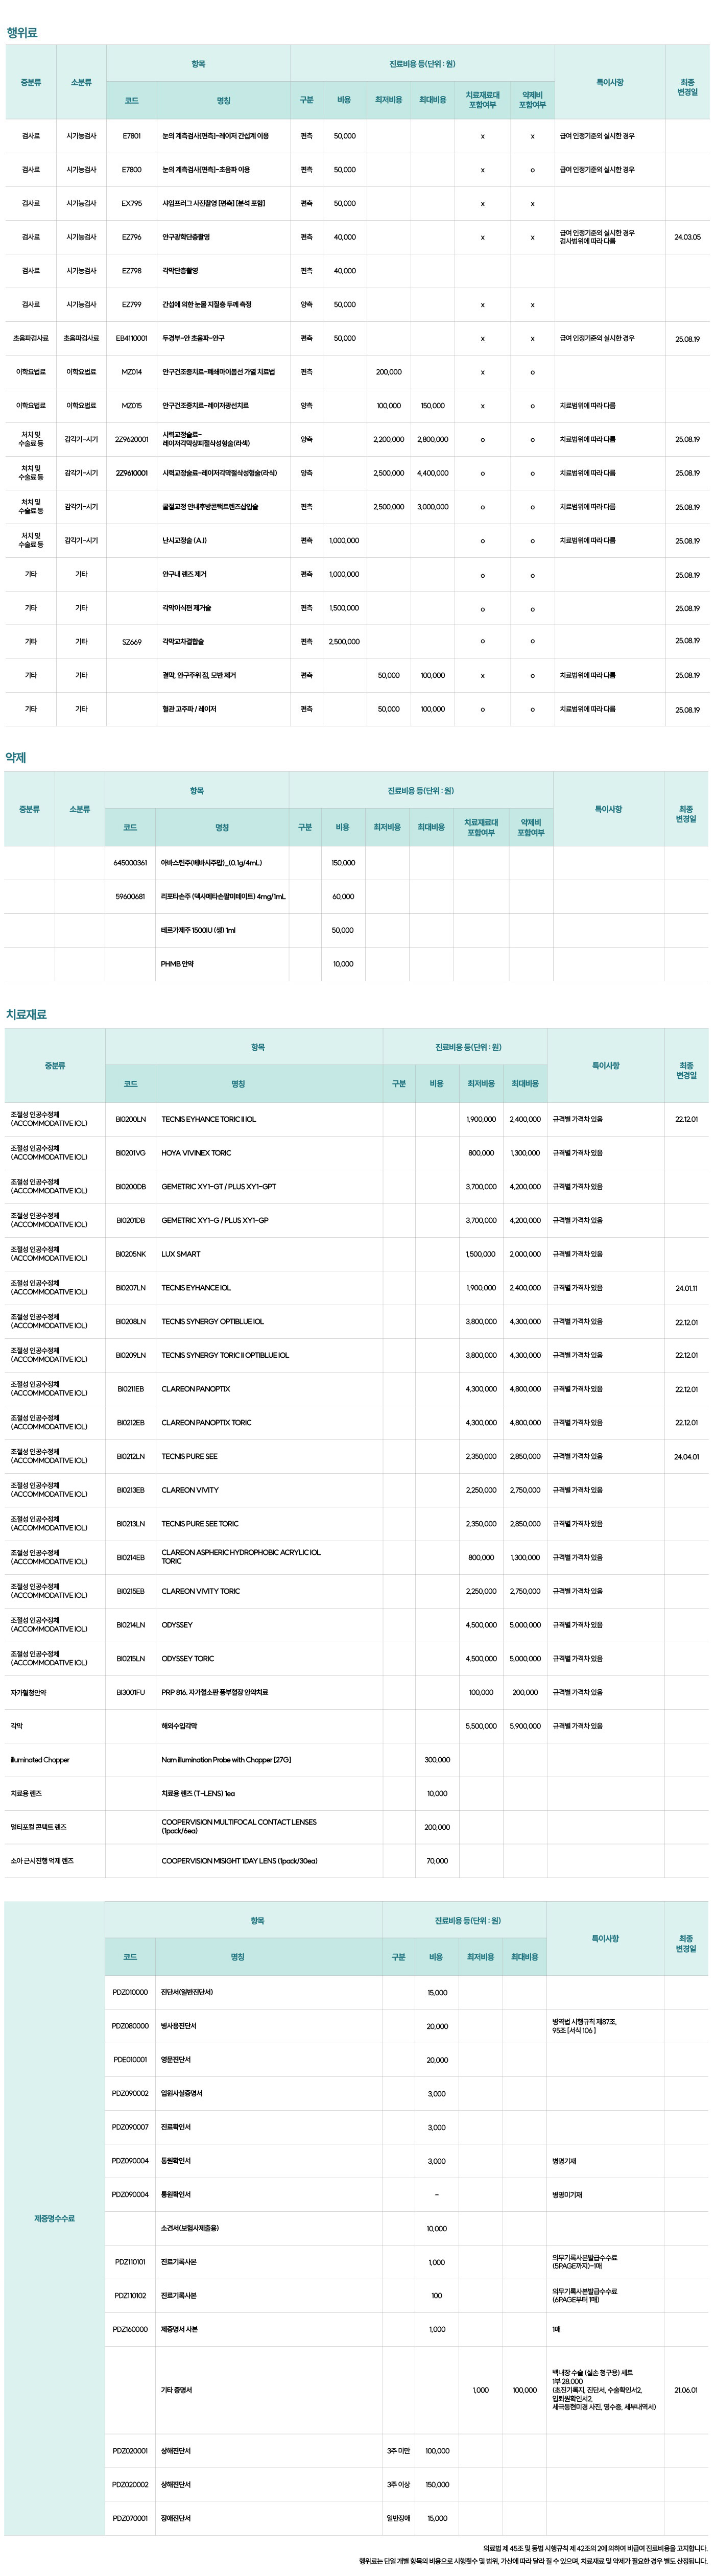The image size is (715, 2576).
Task: Select drug code 645000361
Action: point(130,863)
